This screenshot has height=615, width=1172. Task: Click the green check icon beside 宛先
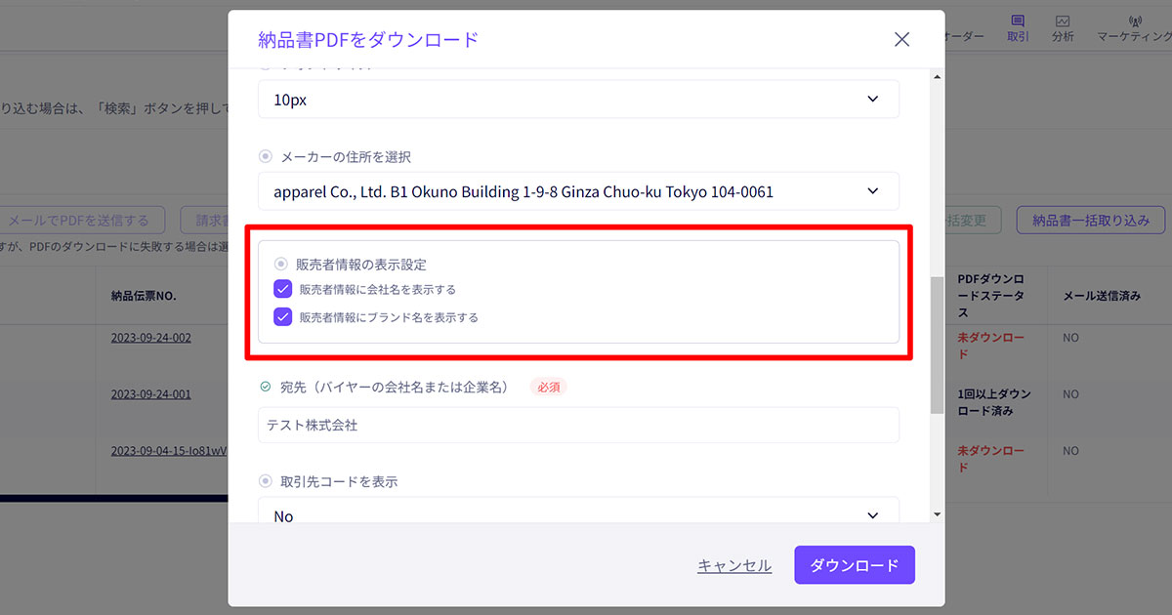click(264, 386)
